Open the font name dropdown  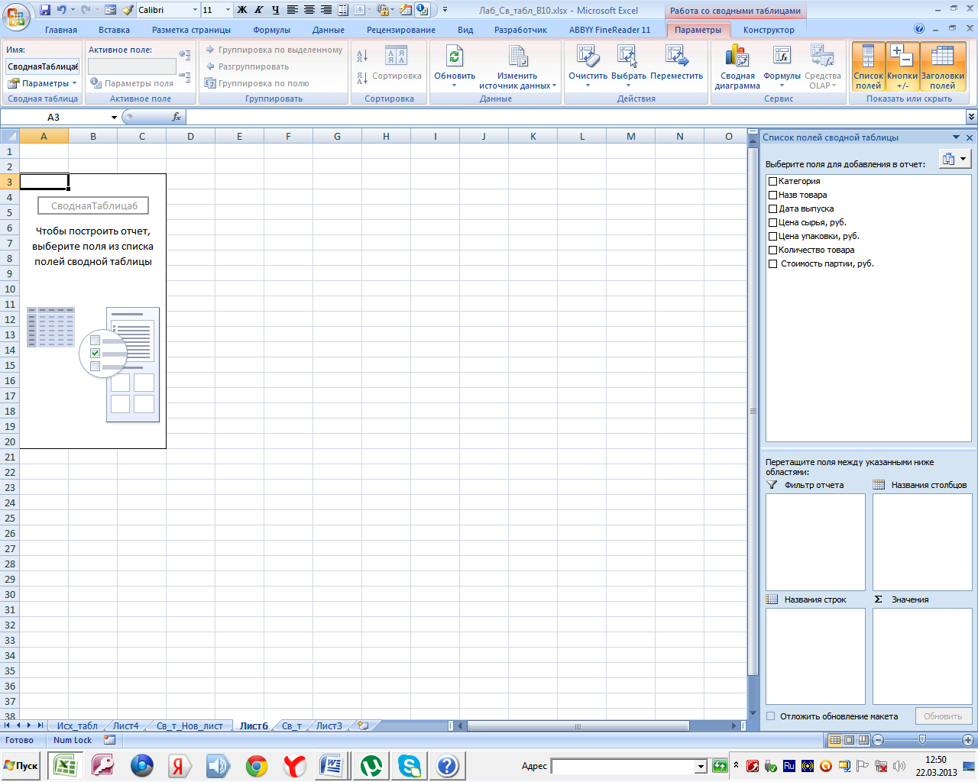195,10
